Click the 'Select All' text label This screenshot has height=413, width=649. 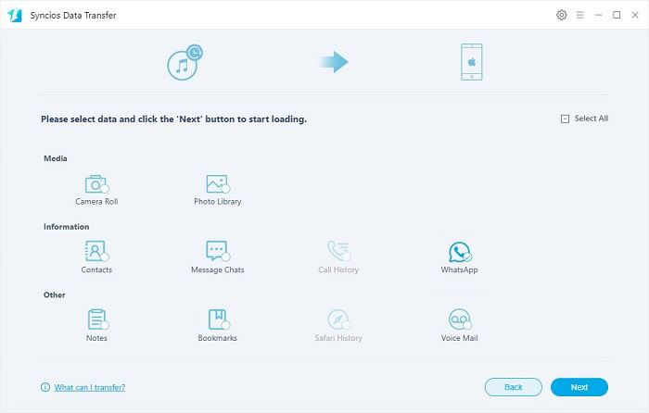592,119
